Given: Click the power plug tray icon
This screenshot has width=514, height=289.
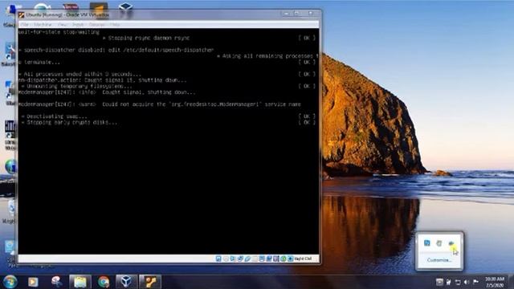Looking at the screenshot, I should point(448,282).
